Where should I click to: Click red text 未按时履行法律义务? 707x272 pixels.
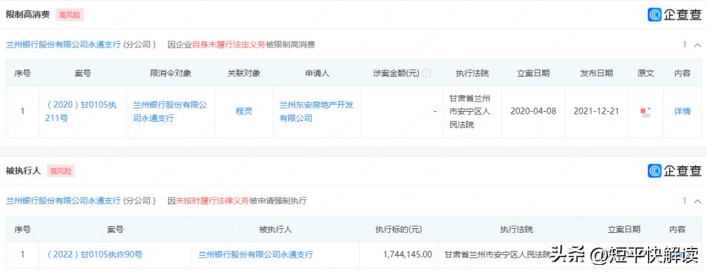(x=212, y=201)
